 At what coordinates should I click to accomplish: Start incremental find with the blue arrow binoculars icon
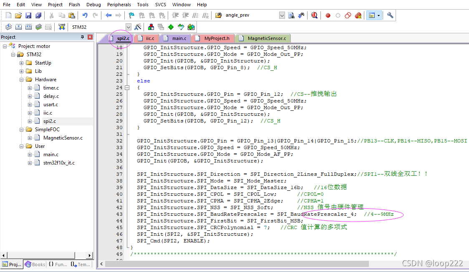301,15
